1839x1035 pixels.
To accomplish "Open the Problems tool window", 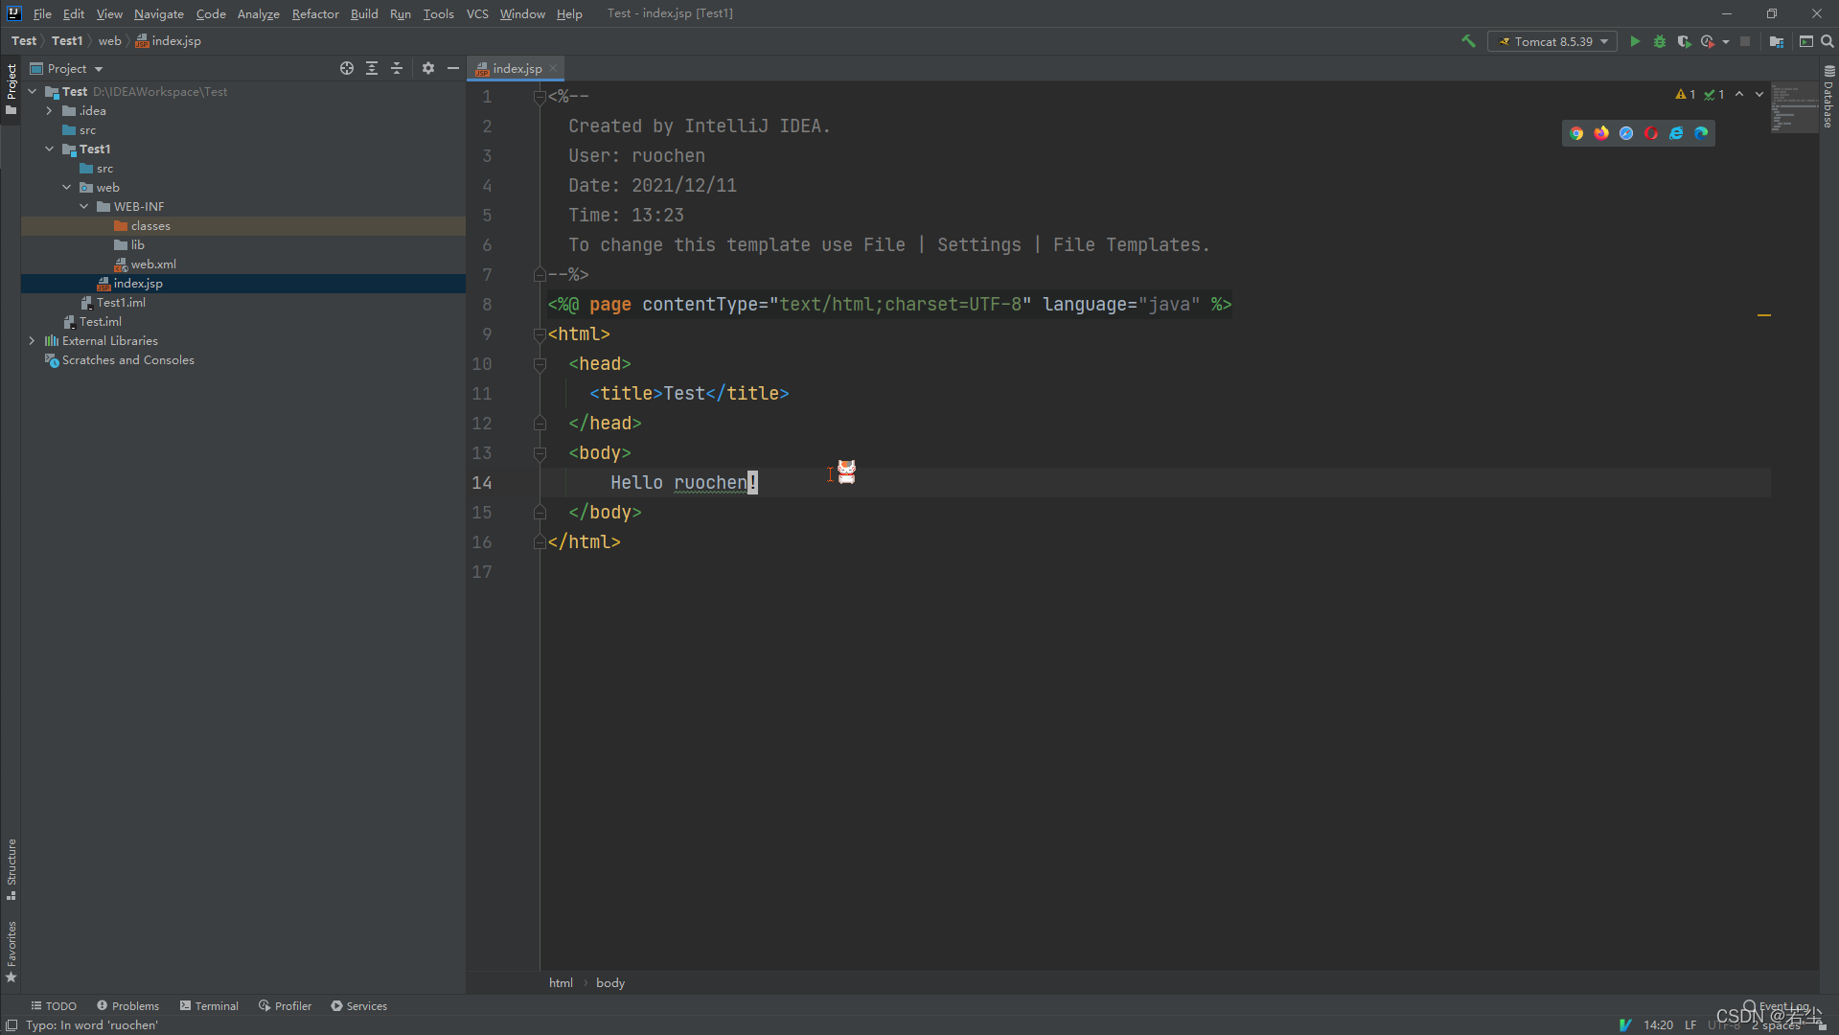I will pos(128,1005).
